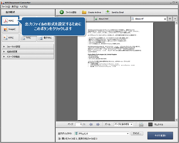
Task: Open the ヘルプ menu
Action: click(x=23, y=7)
